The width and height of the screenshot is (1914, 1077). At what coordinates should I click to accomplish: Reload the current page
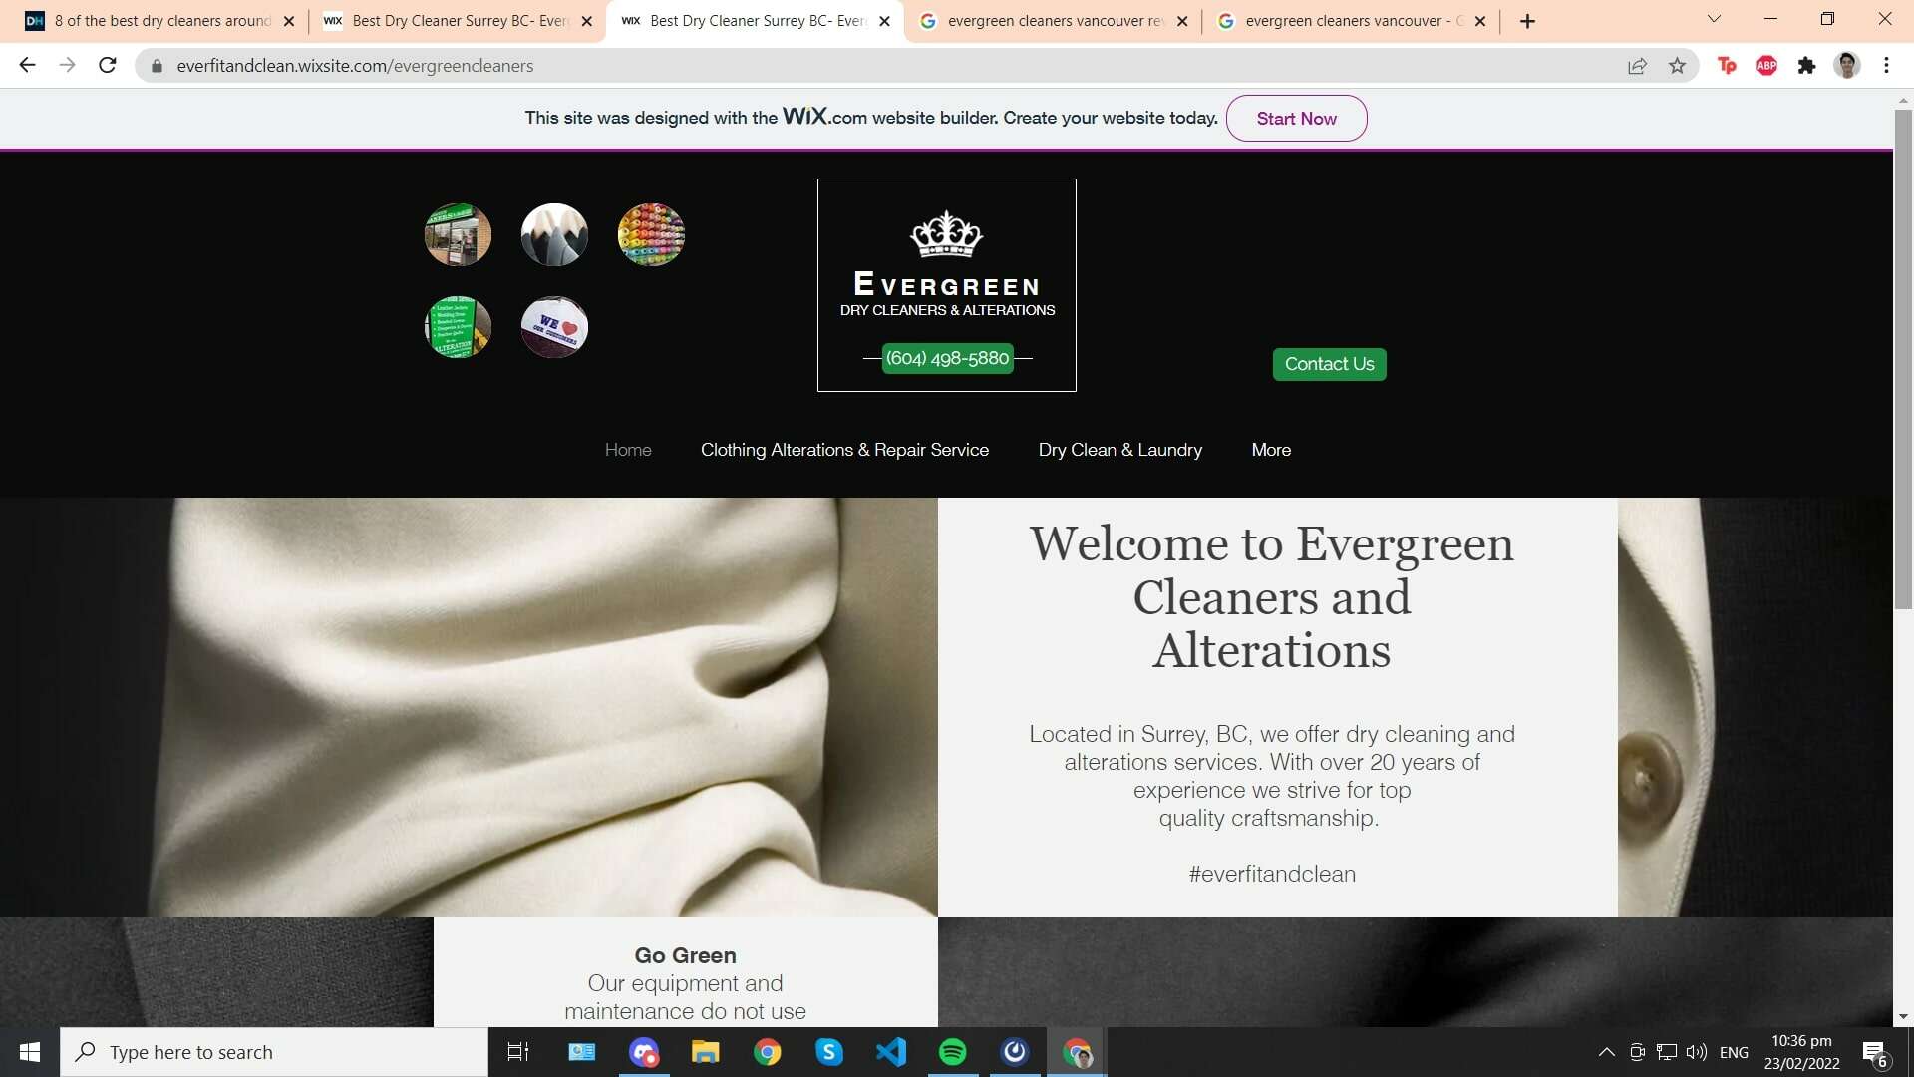pyautogui.click(x=108, y=65)
